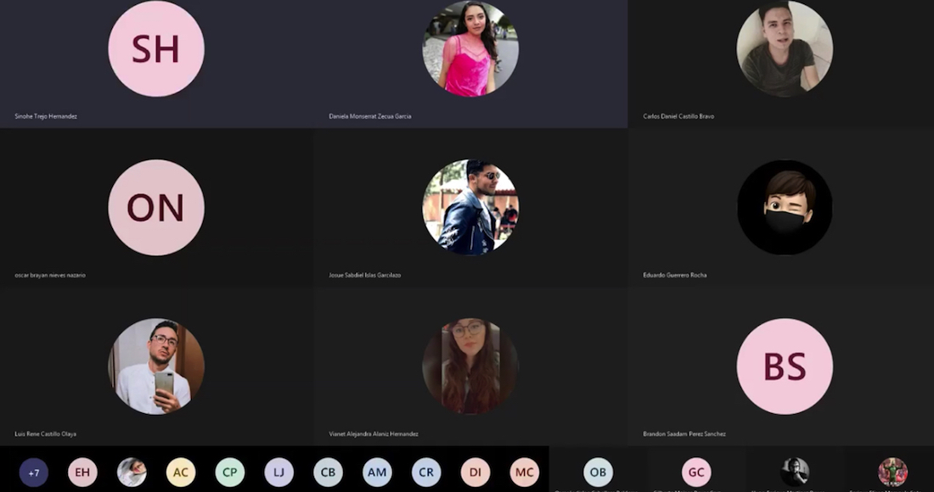Click the Josue Sabdiel Islas Garcilazo name label
934x492 pixels.
(365, 275)
